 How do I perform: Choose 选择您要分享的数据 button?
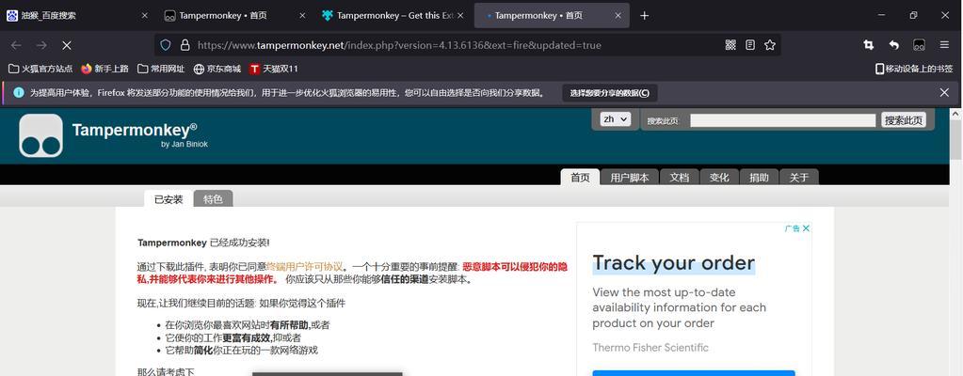click(610, 93)
